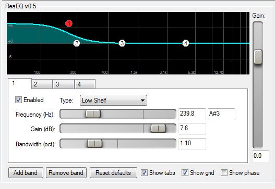
Task: Click the Remove band button
Action: [66, 173]
